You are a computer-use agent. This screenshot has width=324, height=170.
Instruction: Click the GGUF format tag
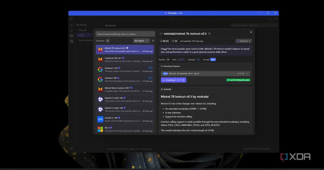213,60
